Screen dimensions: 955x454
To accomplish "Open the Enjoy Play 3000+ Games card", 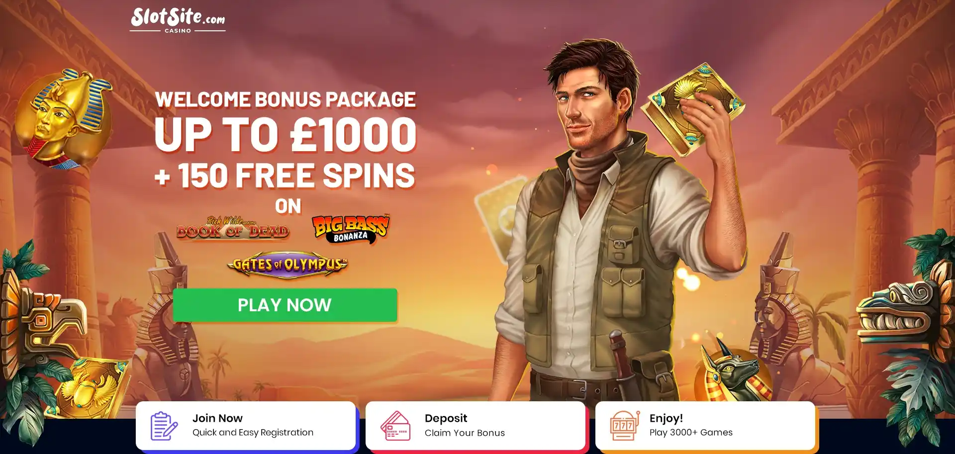I will pos(705,426).
